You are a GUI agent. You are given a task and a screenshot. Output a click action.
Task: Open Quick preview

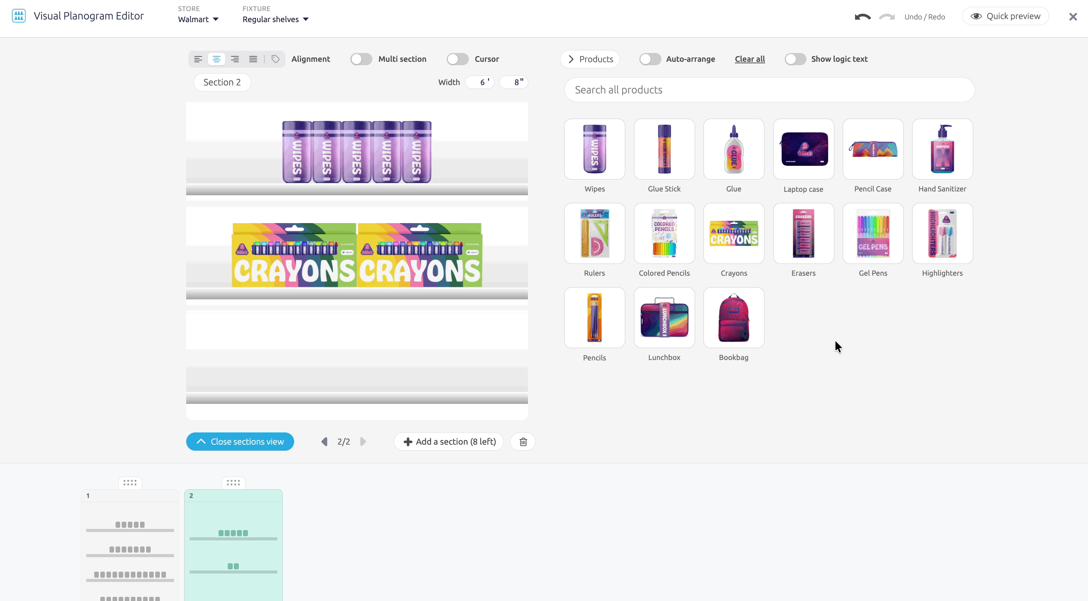1005,16
